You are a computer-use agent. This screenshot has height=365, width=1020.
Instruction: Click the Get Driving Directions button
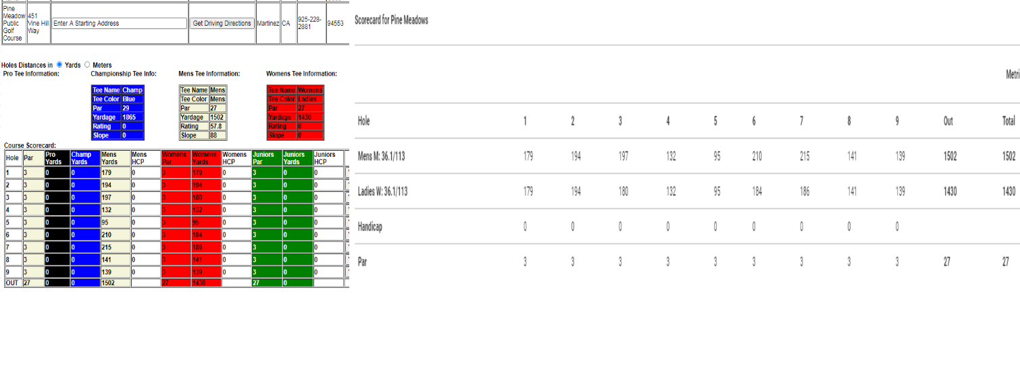(222, 23)
